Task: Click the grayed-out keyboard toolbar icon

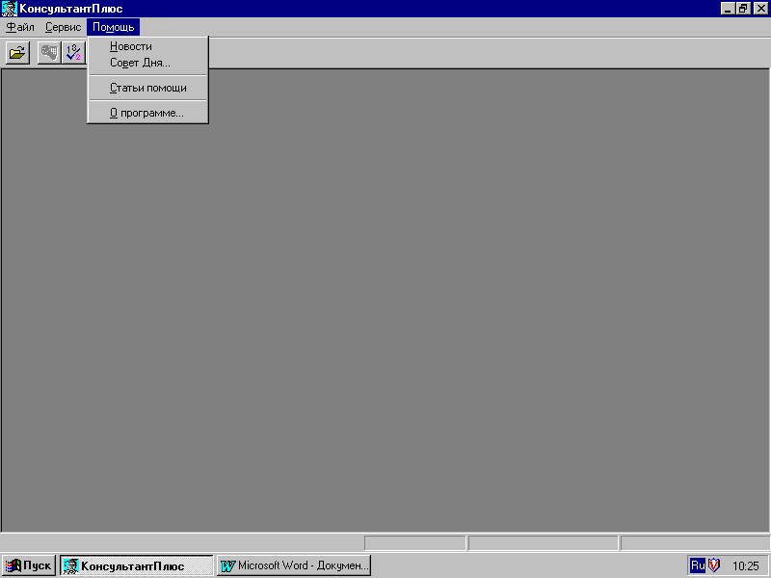Action: 49,53
